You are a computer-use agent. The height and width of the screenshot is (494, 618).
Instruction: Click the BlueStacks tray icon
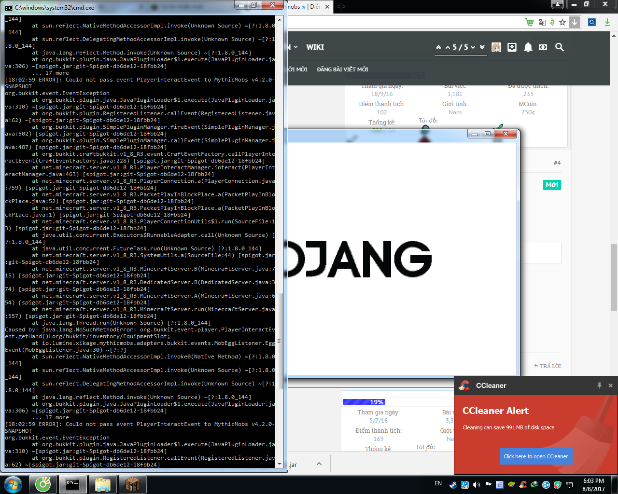point(511,485)
